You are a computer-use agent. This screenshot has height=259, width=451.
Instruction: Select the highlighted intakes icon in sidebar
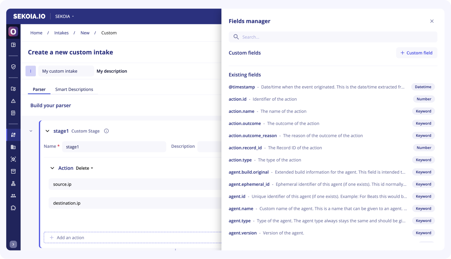click(13, 135)
